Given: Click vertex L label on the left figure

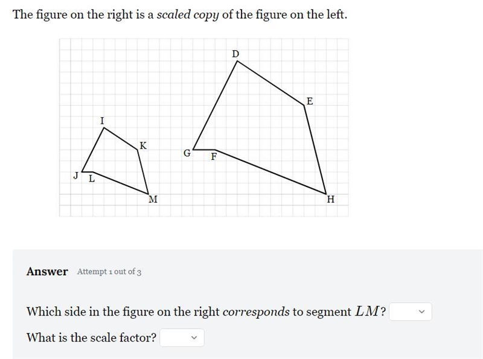Looking at the screenshot, I should 92,178.
